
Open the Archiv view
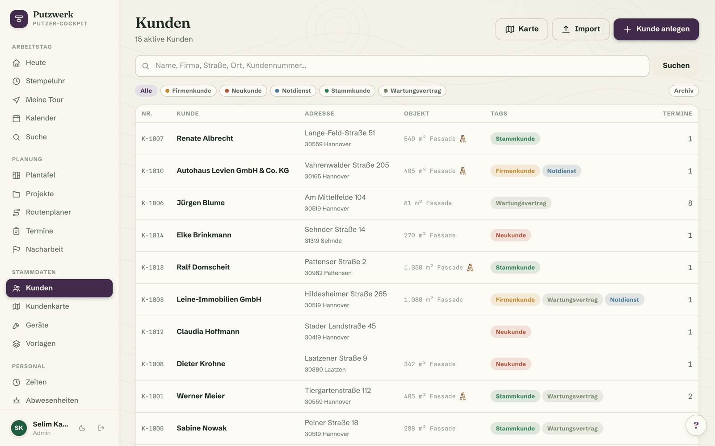(x=684, y=91)
